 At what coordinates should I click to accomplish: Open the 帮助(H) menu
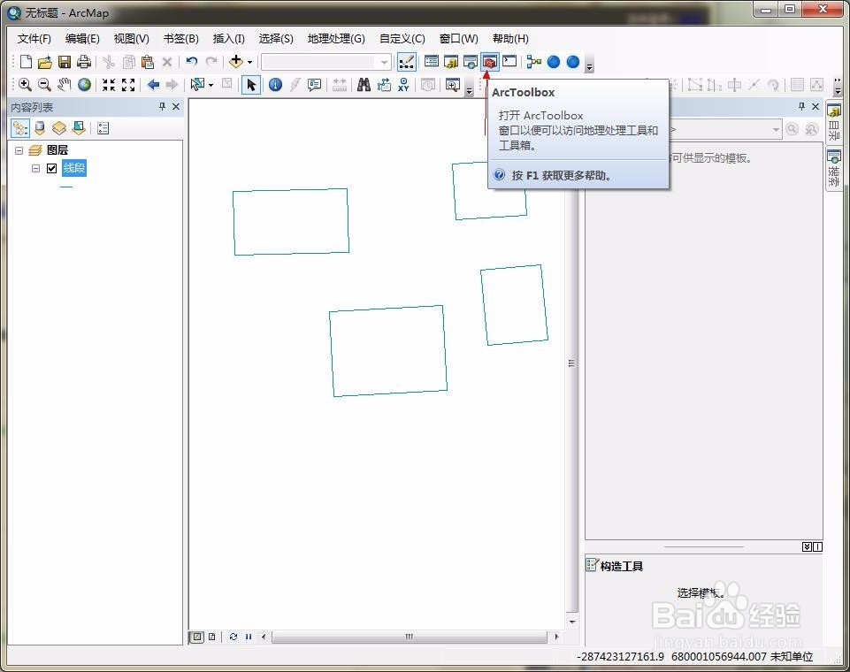point(510,39)
